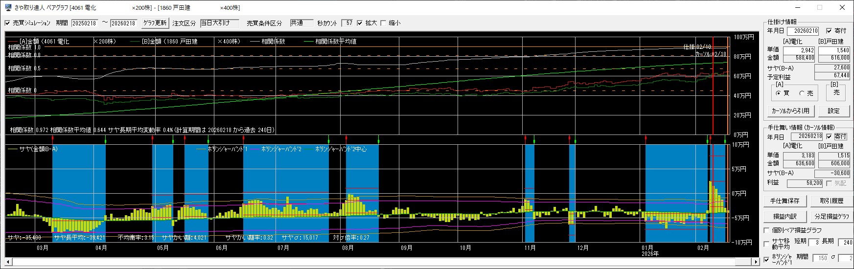Toggle 売買シミュレーション checkbox
This screenshot has height=269, width=854.
click(x=7, y=23)
